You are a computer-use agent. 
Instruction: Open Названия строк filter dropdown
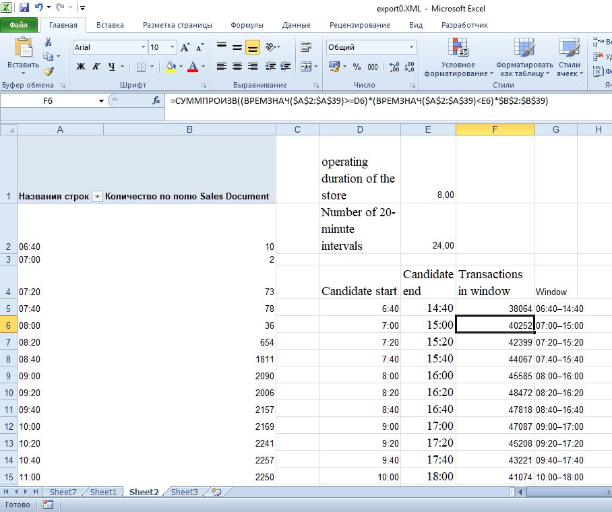97,196
